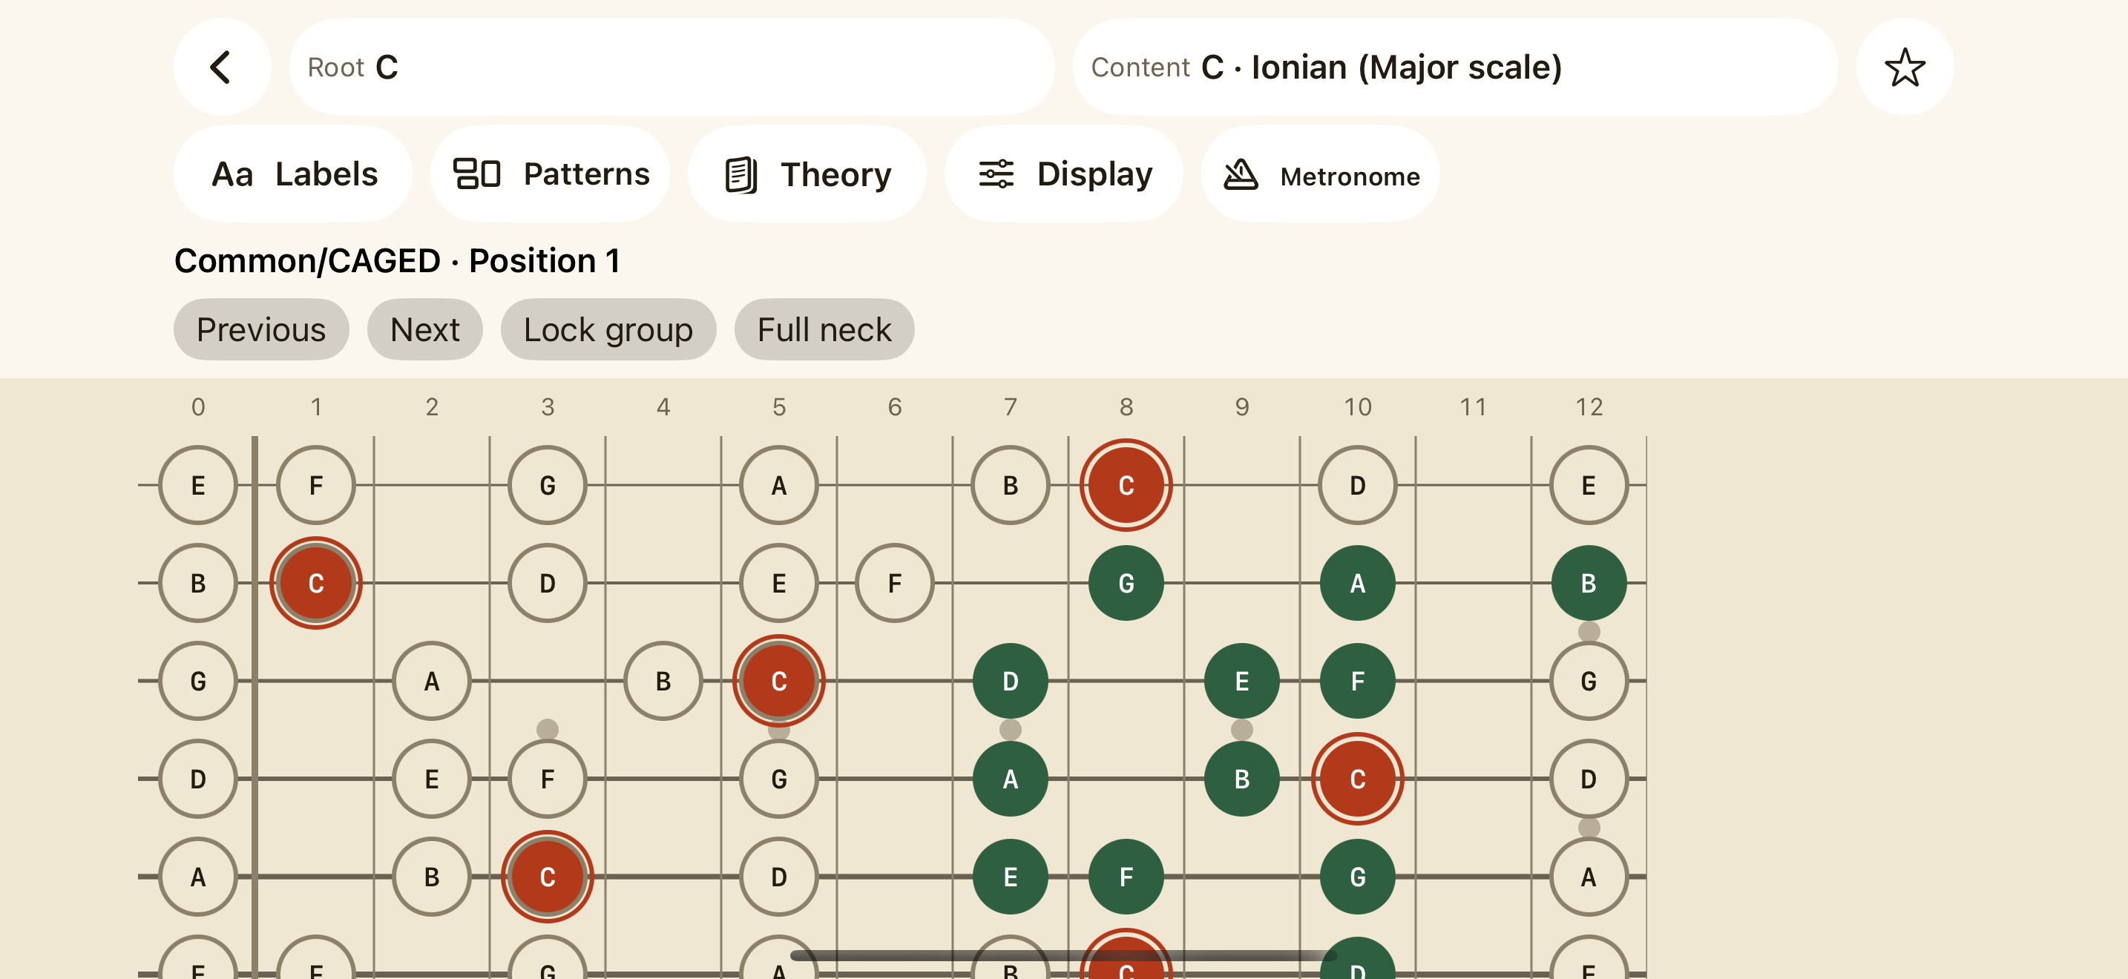Favorite this scale with the star icon
2128x979 pixels.
click(x=1904, y=67)
